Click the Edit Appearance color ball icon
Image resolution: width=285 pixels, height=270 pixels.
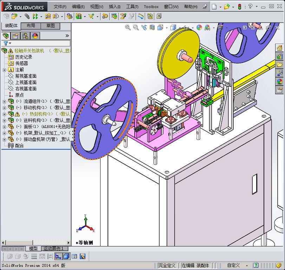tap(199, 27)
